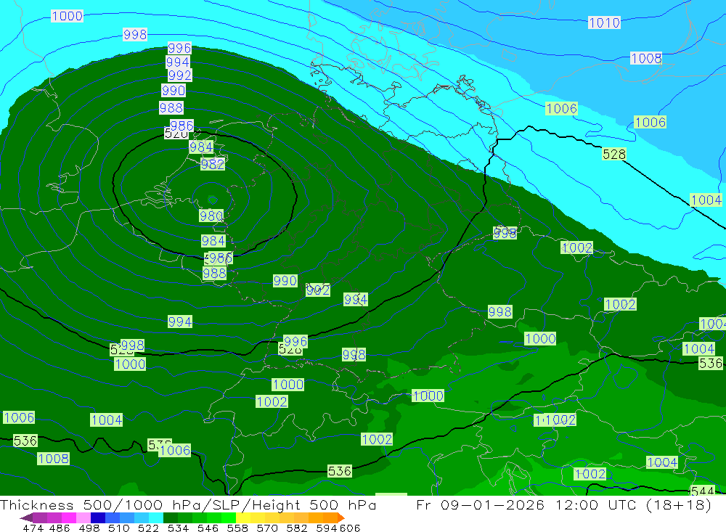
Task: Click the light pink legend swatch
Action: click(83, 517)
